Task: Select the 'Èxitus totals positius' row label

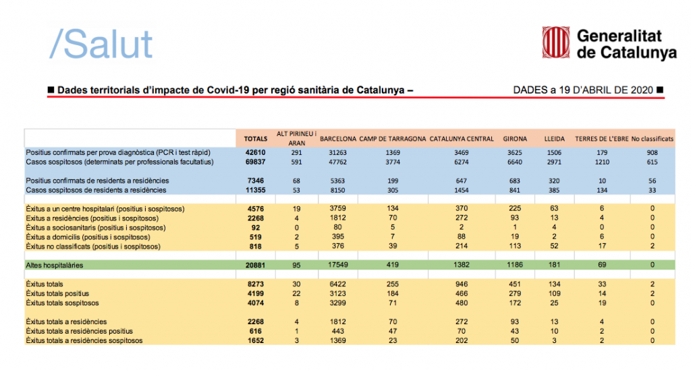Action: [x=57, y=293]
